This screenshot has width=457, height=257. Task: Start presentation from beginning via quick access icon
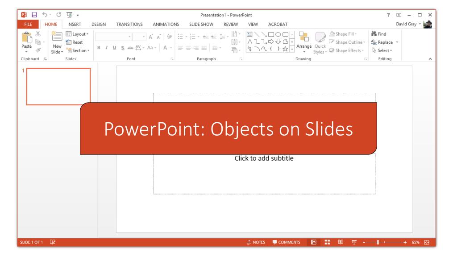click(69, 15)
